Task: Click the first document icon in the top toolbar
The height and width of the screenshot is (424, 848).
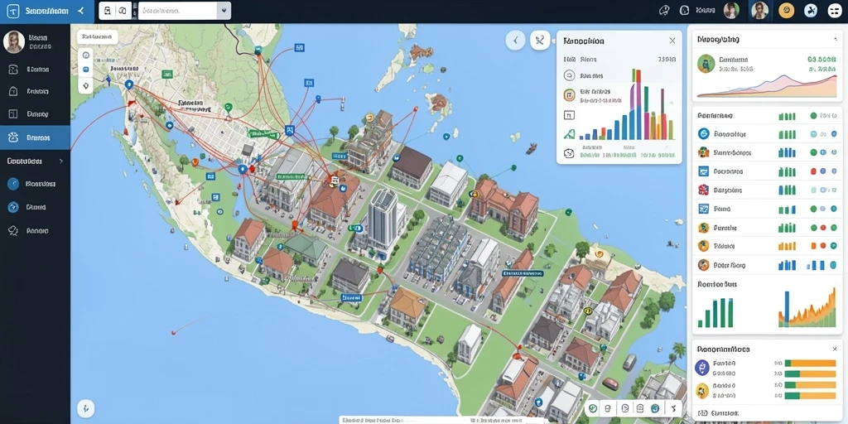Action: coord(108,11)
